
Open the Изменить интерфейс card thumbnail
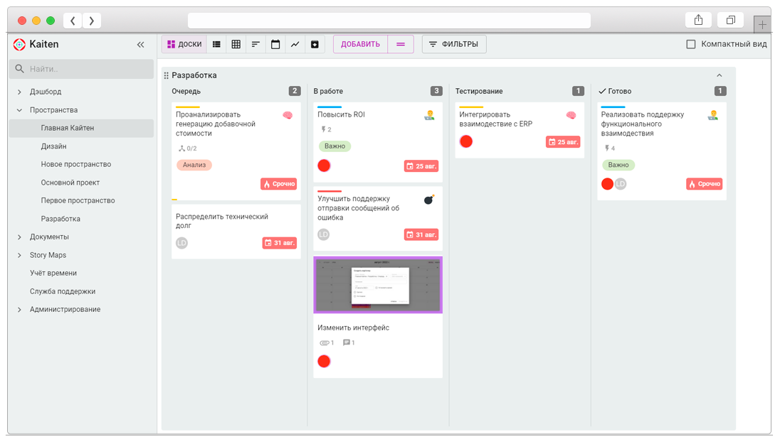(378, 285)
